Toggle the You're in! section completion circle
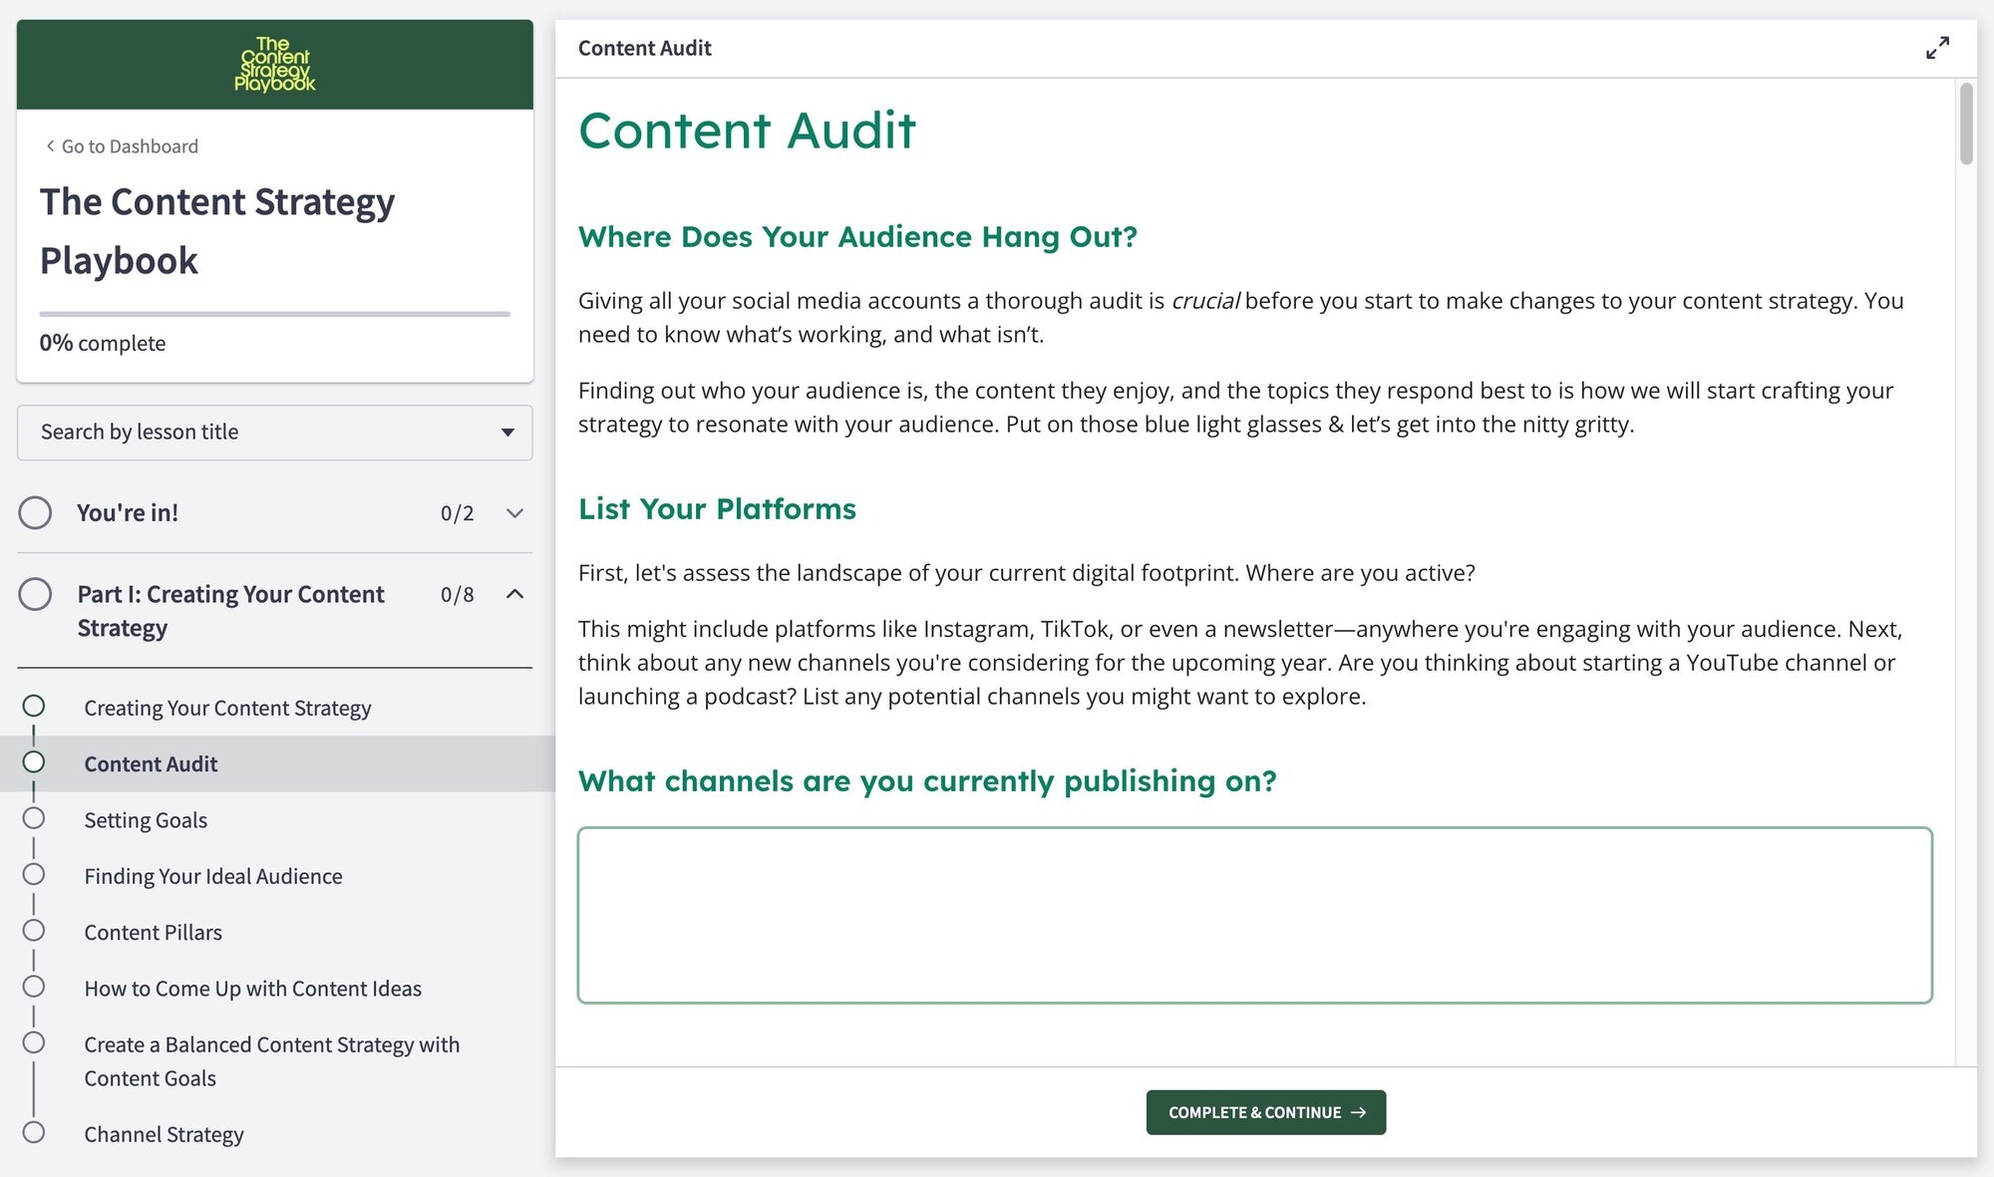Viewport: 1994px width, 1177px height. [35, 512]
